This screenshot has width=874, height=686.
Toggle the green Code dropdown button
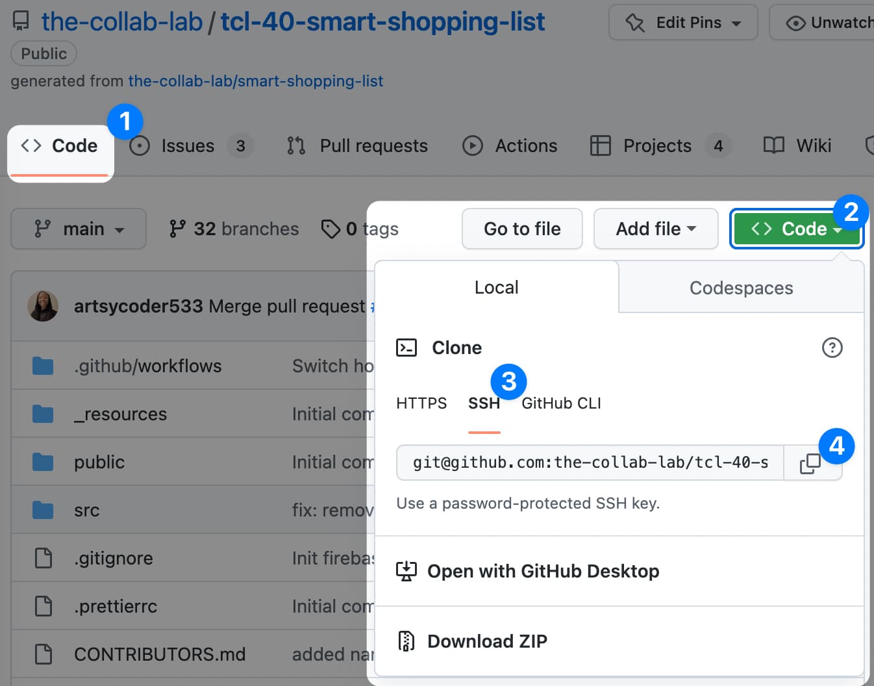(x=796, y=229)
